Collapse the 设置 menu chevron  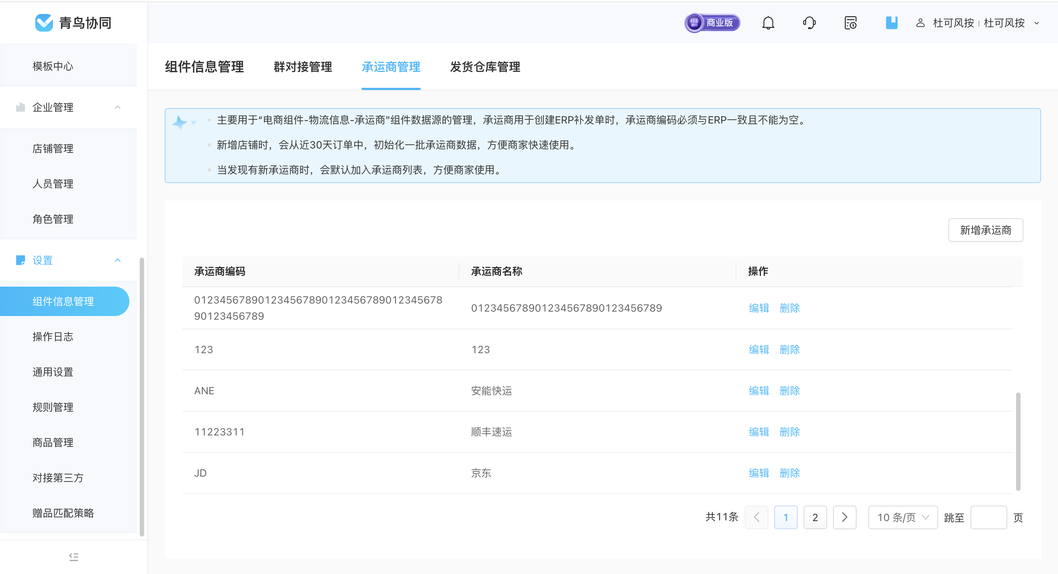pyautogui.click(x=118, y=260)
